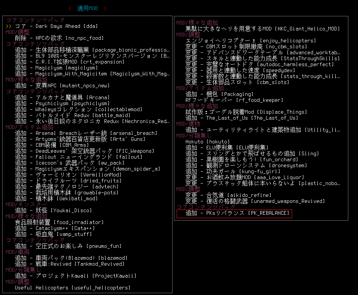
Task: Select the 吸血鬼 [vamp_stuff] mod
Action: point(53,234)
